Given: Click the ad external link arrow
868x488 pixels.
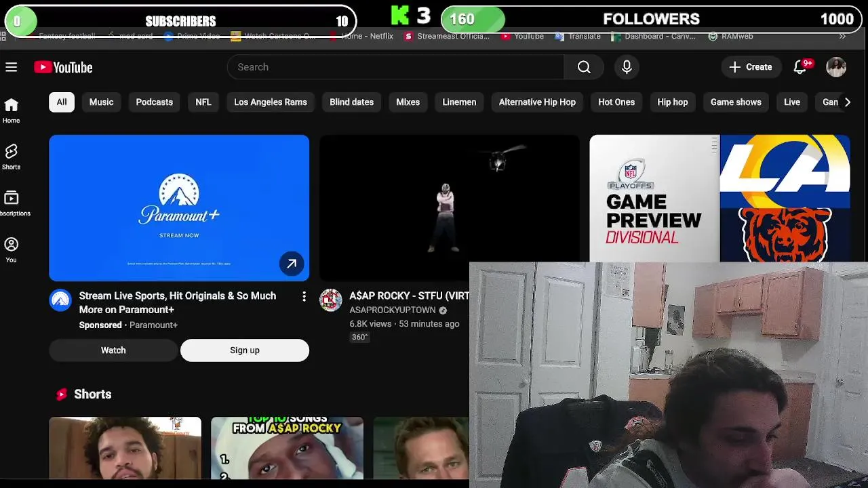Looking at the screenshot, I should pos(292,264).
